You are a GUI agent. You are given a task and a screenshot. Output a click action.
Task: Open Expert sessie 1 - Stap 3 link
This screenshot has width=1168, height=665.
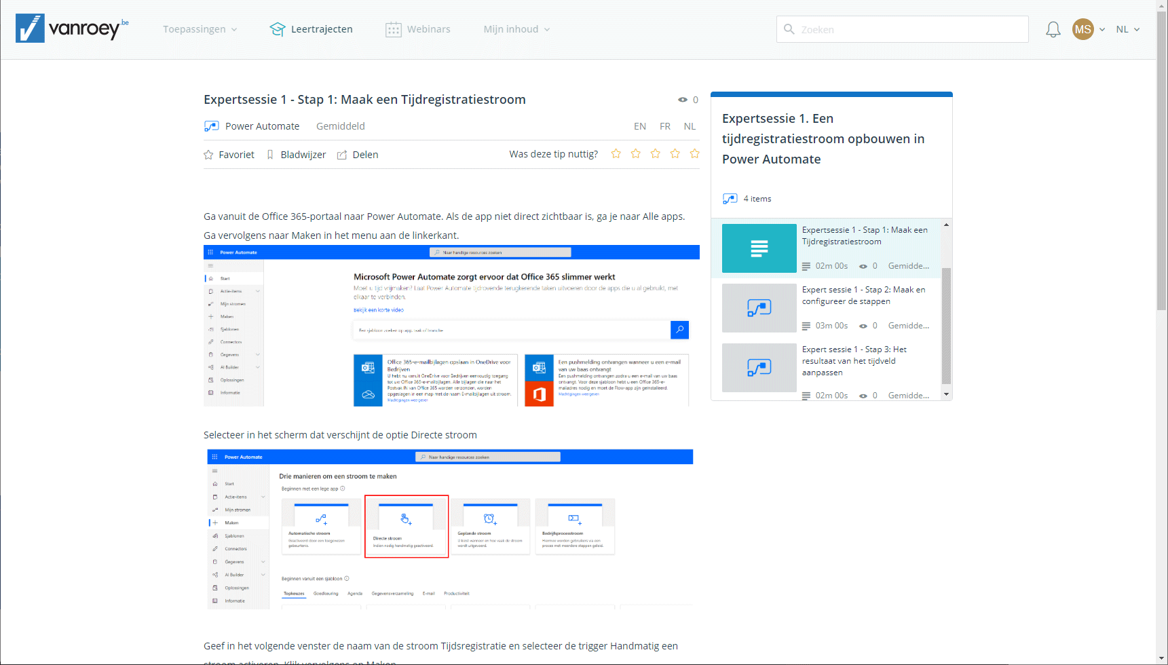click(854, 361)
